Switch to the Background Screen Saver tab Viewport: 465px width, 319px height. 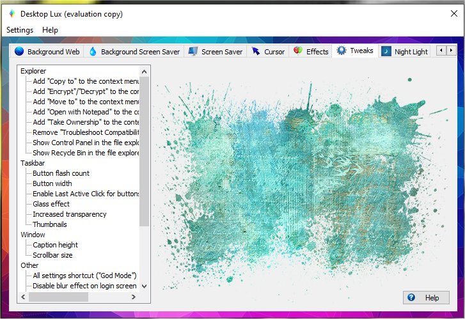tap(134, 52)
